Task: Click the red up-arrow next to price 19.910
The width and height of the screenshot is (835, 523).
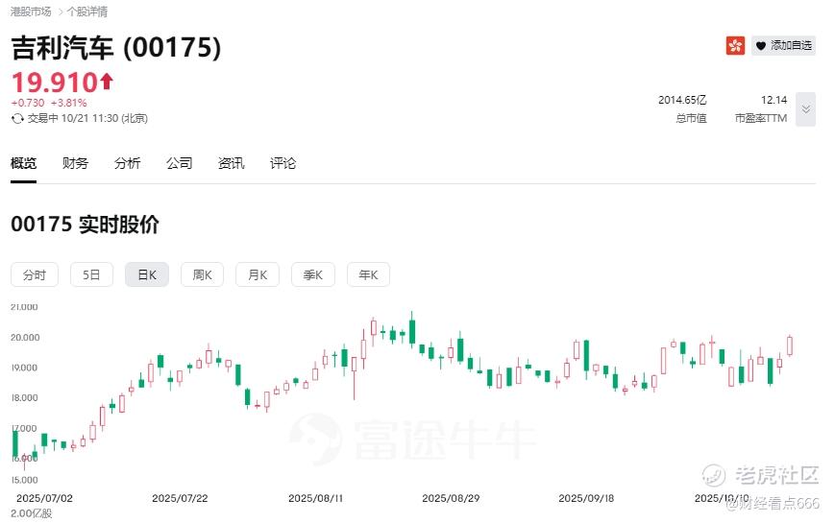Action: [107, 82]
